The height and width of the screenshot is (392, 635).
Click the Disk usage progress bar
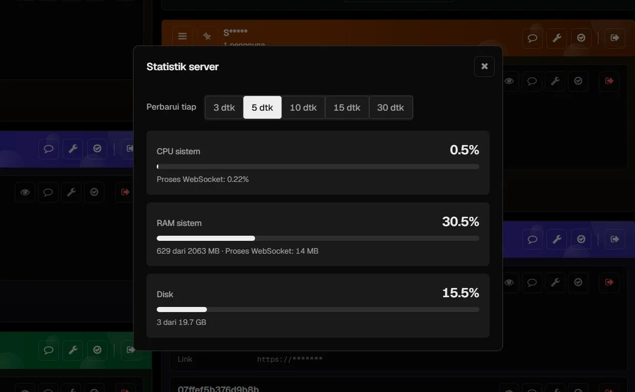click(x=318, y=310)
